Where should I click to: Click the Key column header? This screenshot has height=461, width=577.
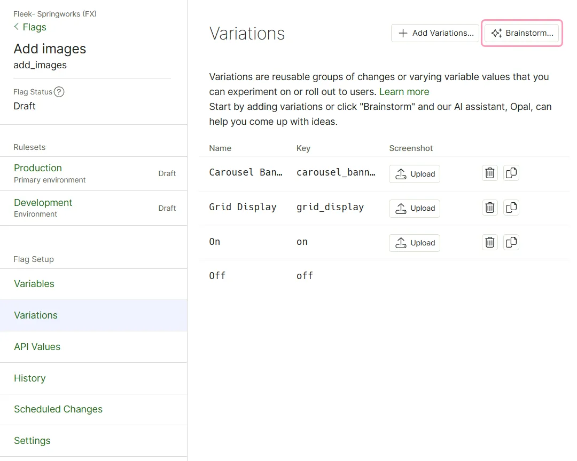(303, 148)
